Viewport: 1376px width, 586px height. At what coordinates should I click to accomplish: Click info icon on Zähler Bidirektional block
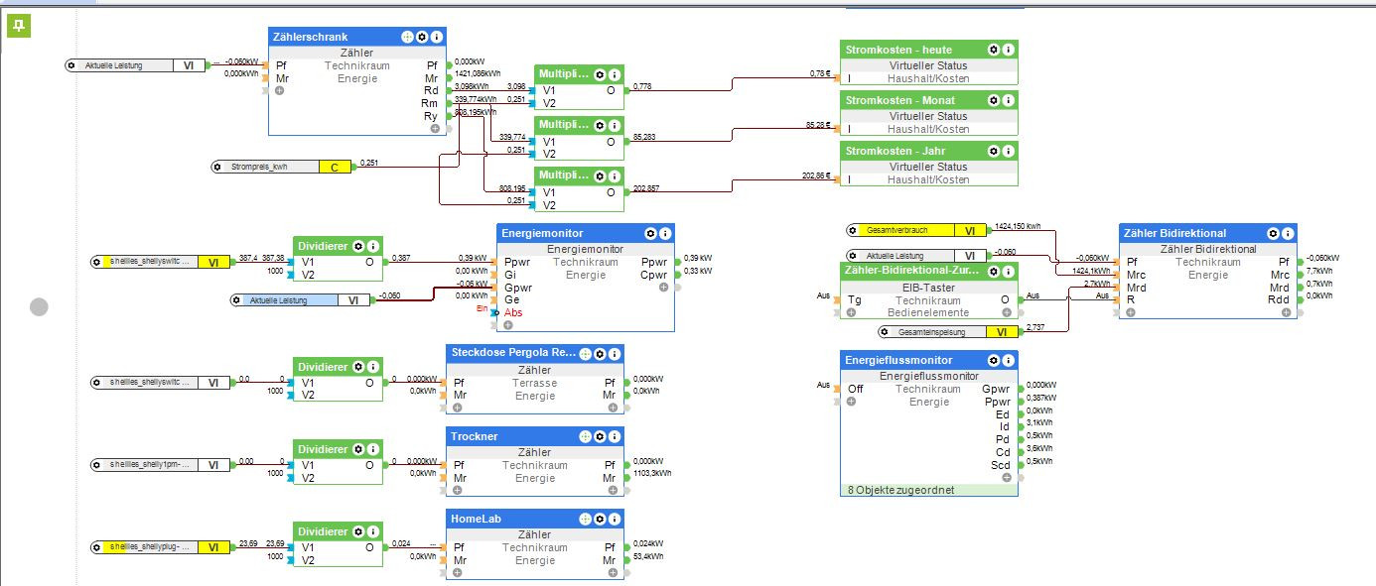(x=1288, y=233)
